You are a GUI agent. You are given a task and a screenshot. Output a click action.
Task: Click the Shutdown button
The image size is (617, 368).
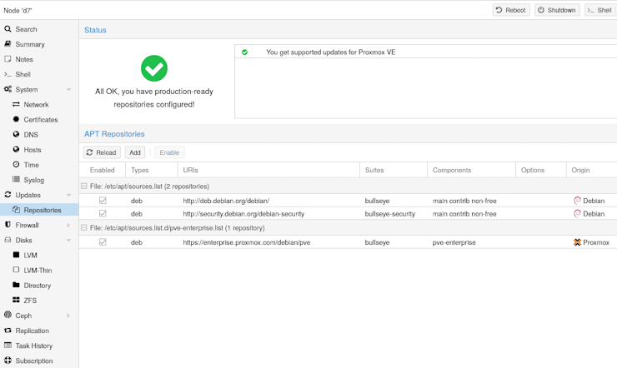557,10
